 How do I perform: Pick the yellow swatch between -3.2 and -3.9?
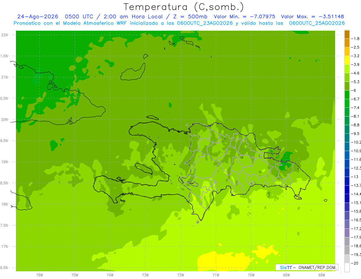click(347, 60)
